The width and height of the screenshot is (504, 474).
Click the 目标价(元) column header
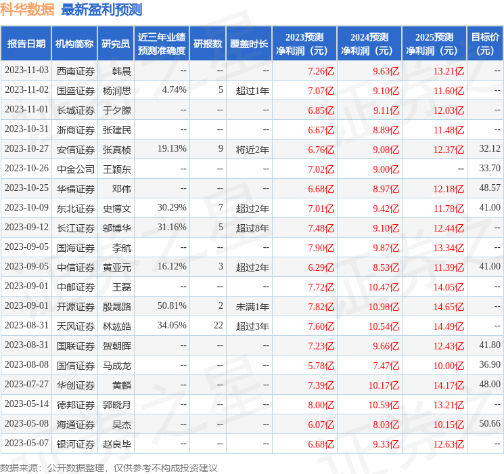point(484,44)
